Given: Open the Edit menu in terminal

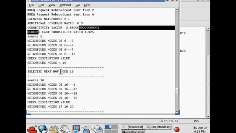Looking at the screenshot, I should (x=41, y=5).
